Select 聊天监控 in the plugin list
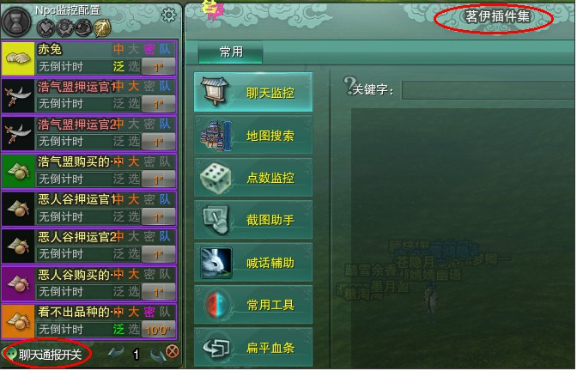 click(253, 93)
